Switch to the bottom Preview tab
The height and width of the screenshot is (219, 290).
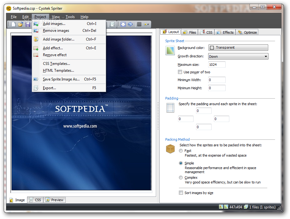(x=54, y=200)
